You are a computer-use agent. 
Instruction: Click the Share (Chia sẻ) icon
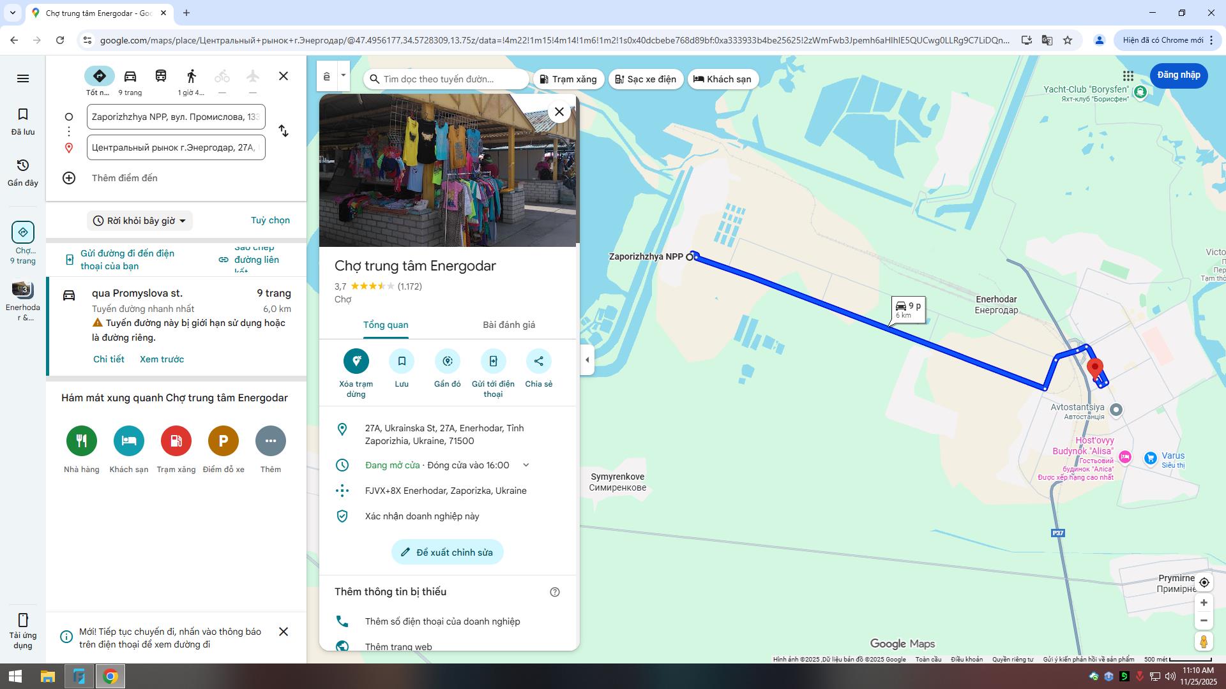(538, 362)
